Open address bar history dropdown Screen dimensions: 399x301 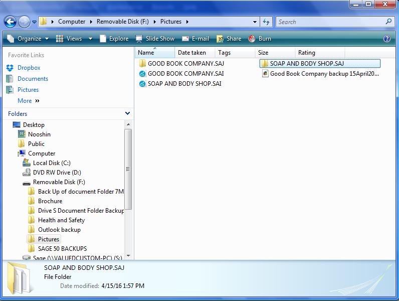[255, 22]
